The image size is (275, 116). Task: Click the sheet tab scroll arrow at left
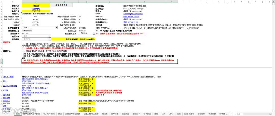8,114
